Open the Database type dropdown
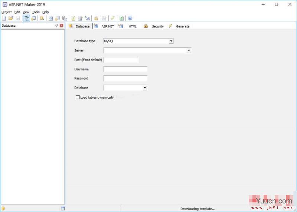Screen dimensions: 297x212 point(171,41)
